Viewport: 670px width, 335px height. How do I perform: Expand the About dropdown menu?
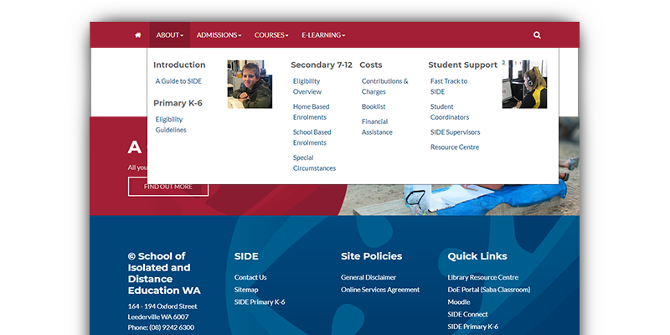click(x=170, y=35)
